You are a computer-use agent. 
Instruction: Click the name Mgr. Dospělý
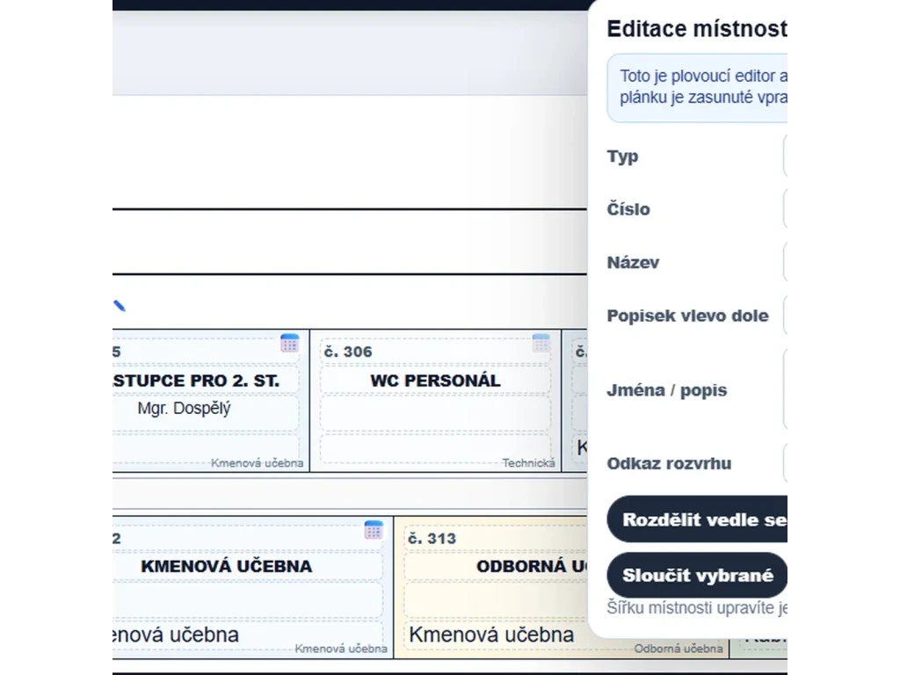pyautogui.click(x=184, y=408)
